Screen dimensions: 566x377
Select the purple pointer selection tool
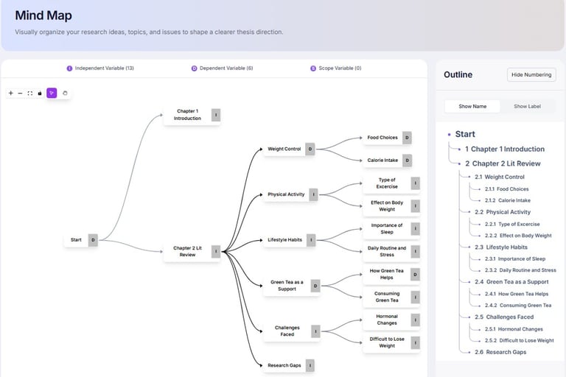(x=52, y=94)
